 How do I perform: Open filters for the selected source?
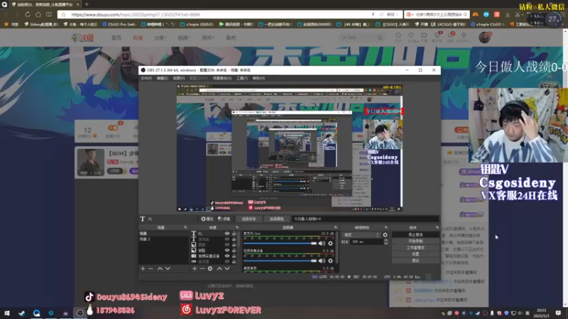[x=224, y=219]
